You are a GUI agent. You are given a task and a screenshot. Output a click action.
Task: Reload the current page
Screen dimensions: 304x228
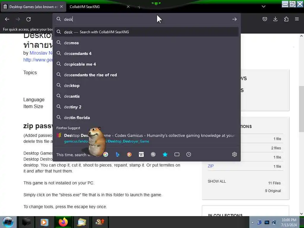coord(28,19)
